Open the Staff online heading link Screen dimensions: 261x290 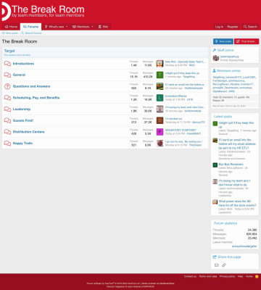(225, 50)
